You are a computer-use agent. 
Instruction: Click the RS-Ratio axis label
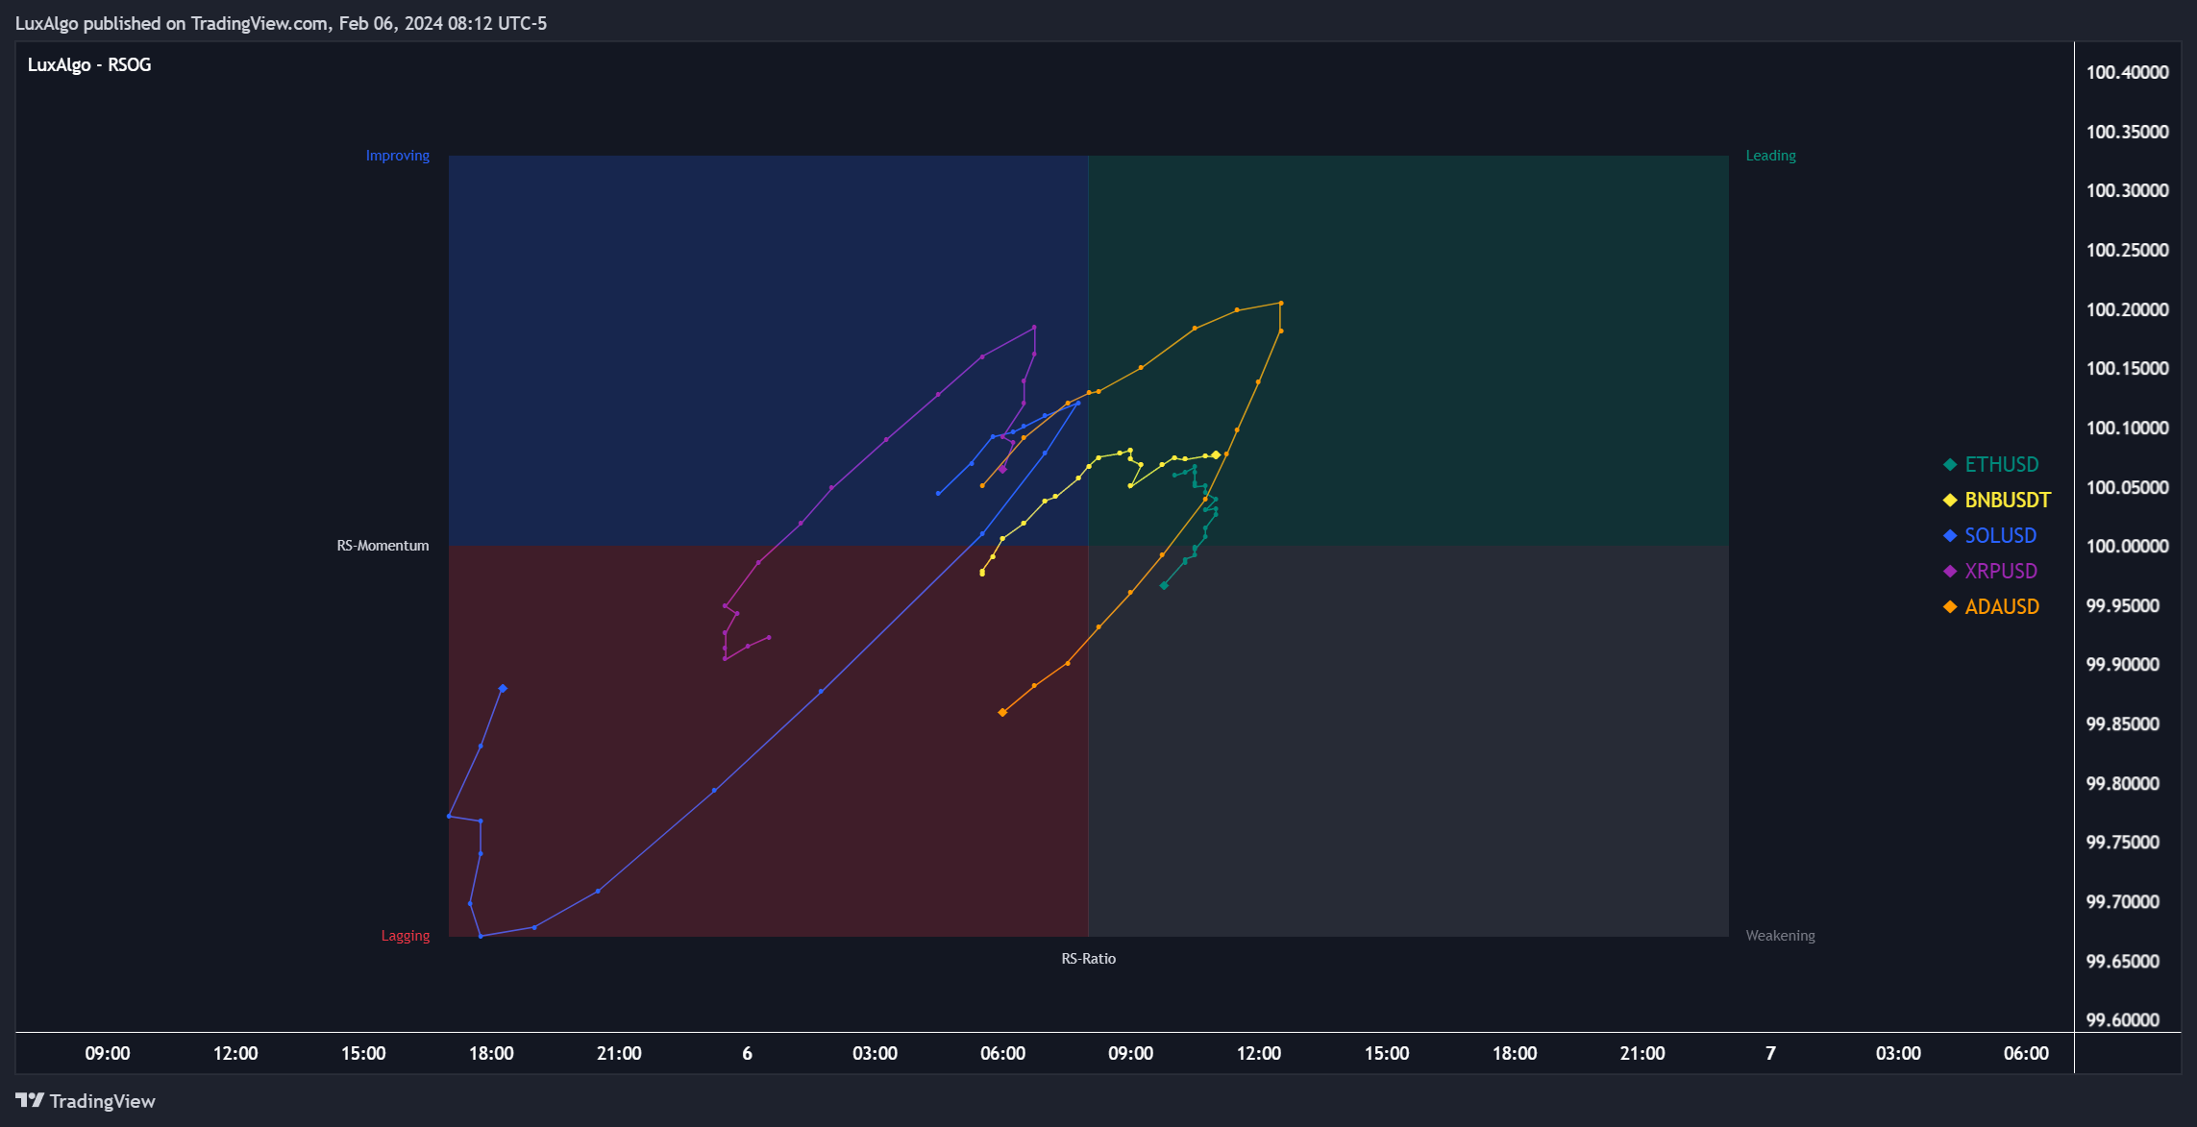(x=1089, y=959)
